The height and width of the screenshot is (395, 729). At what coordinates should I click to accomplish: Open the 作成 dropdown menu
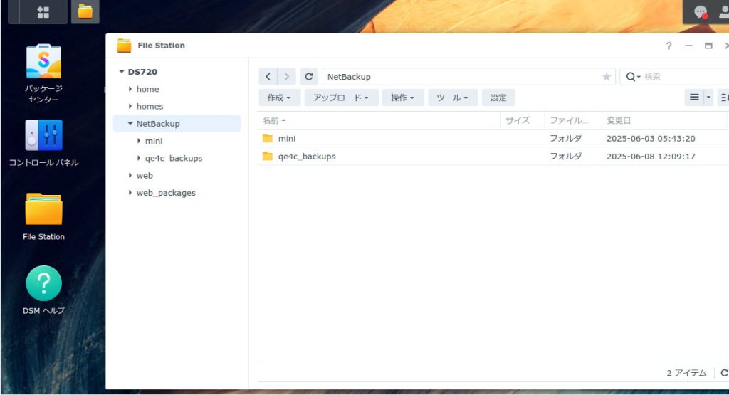[x=279, y=98]
